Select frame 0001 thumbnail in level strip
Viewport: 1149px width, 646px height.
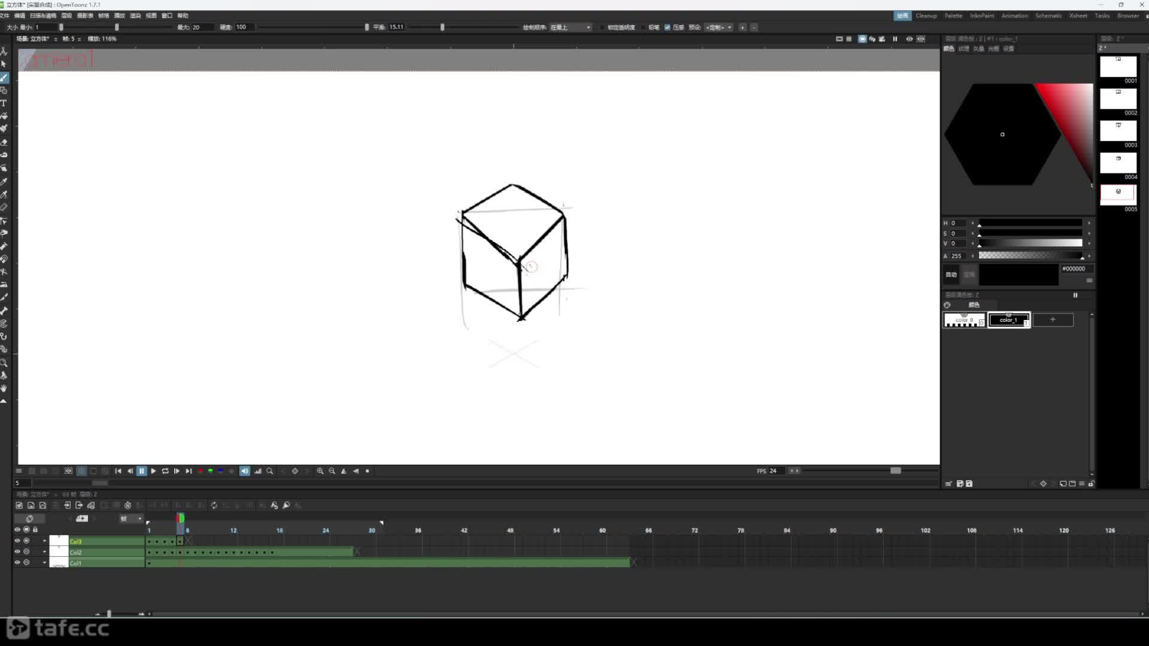tap(1118, 66)
